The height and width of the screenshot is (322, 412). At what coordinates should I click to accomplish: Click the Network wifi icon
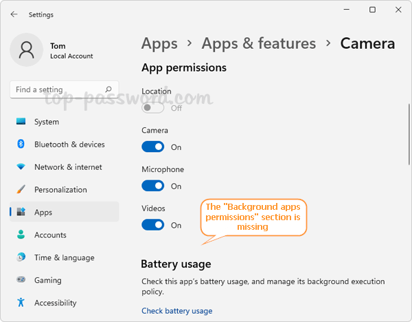tap(21, 167)
